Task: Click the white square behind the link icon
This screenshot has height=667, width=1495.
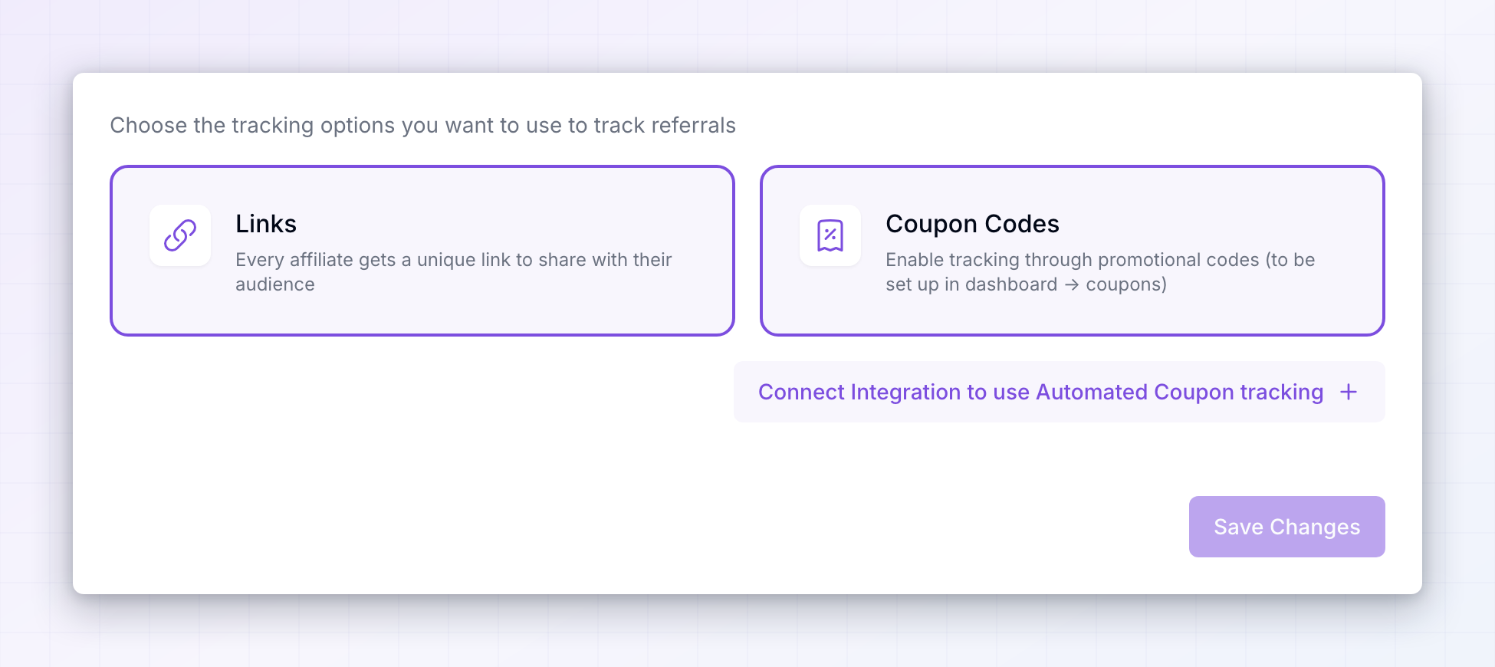Action: tap(180, 235)
